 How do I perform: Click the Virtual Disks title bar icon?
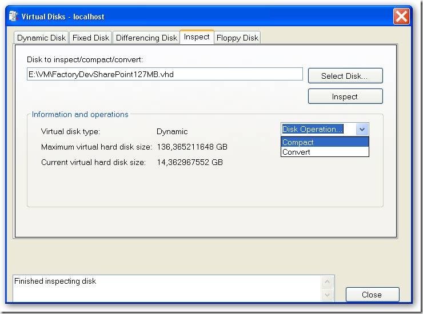click(x=13, y=16)
